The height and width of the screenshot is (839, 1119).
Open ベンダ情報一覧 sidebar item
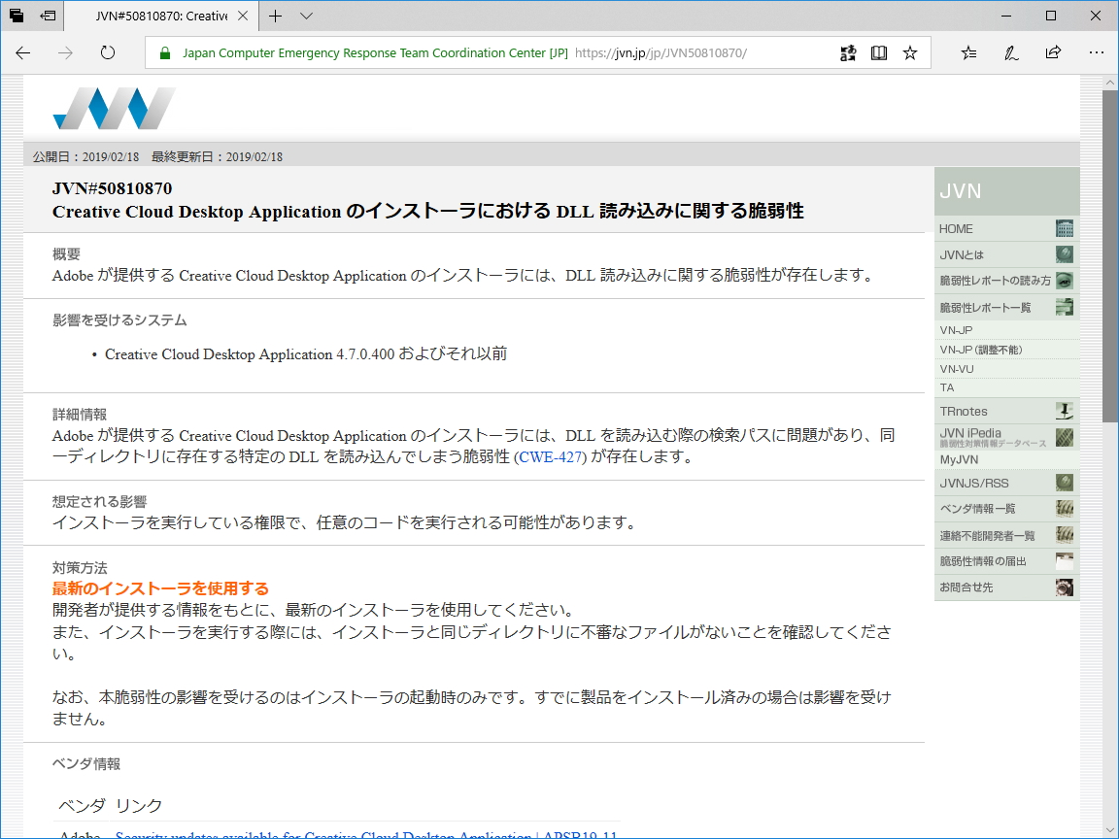coord(1006,509)
